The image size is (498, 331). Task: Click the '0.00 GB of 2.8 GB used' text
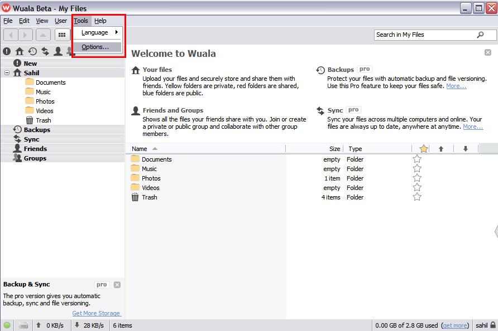pos(406,325)
